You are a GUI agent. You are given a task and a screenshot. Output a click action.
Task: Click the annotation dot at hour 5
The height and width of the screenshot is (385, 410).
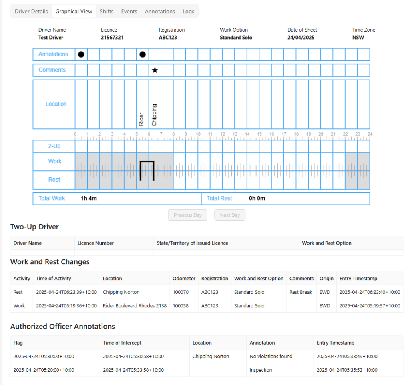(143, 54)
